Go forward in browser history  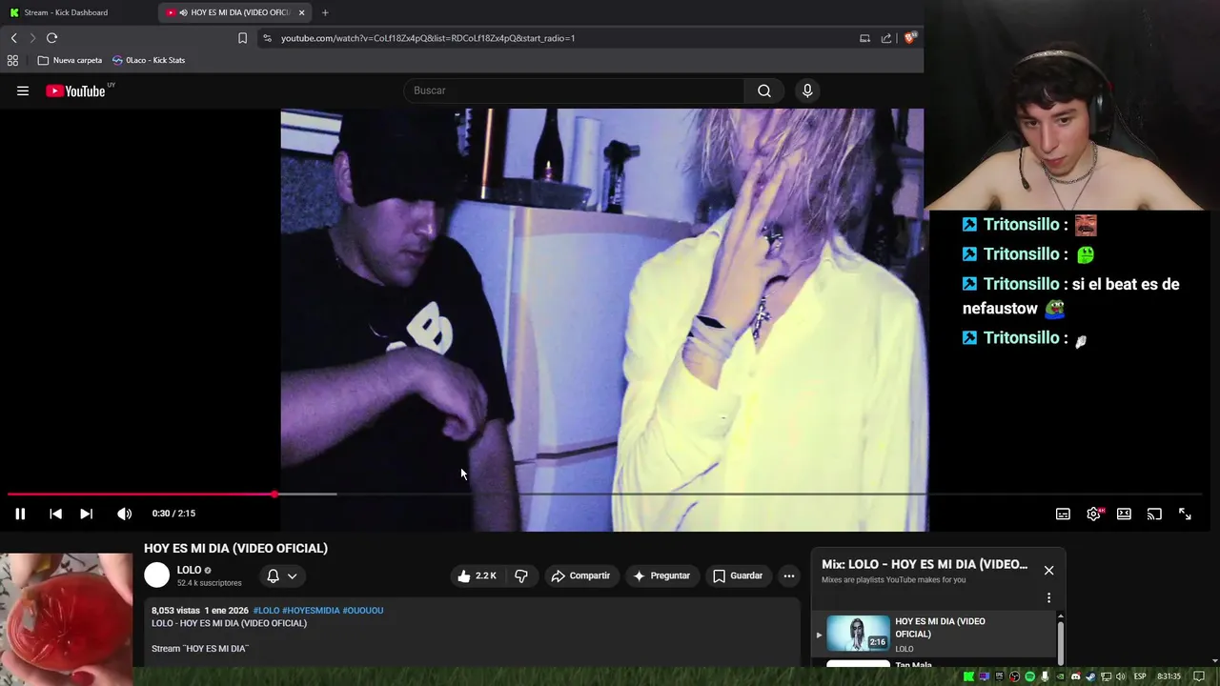(32, 38)
